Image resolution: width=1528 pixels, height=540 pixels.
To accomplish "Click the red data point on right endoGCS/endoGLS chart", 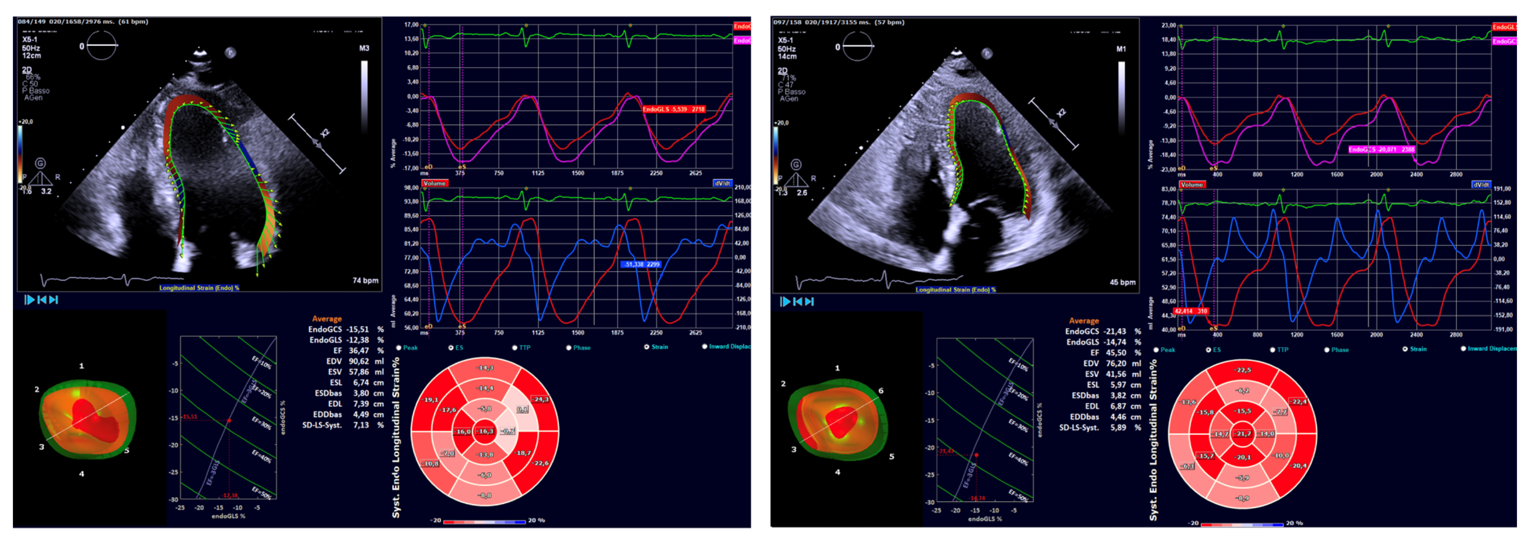I will coord(976,455).
